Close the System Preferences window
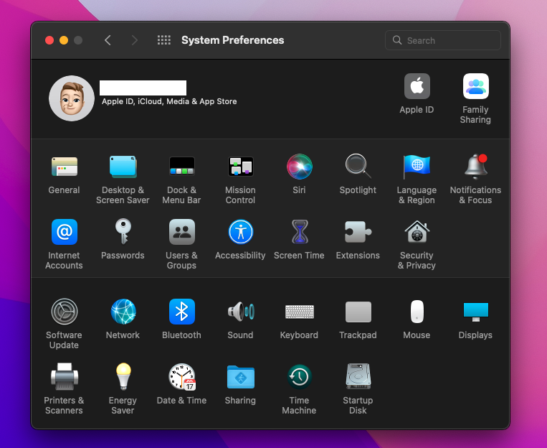 click(x=49, y=40)
